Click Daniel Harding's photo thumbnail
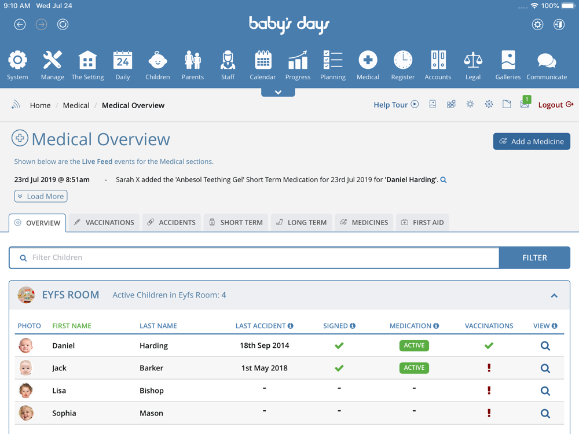Image resolution: width=579 pixels, height=434 pixels. coord(26,346)
